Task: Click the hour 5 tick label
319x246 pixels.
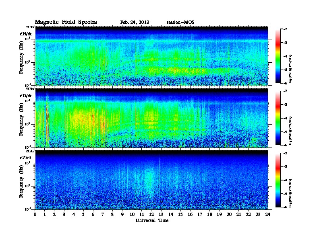Action: [x=83, y=214]
